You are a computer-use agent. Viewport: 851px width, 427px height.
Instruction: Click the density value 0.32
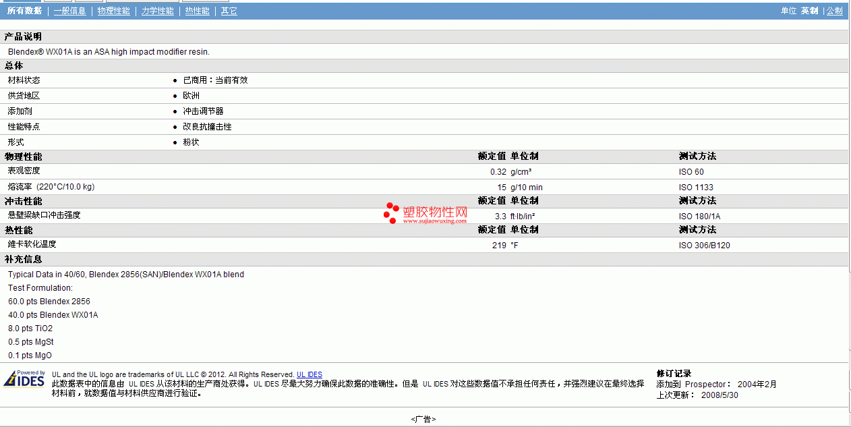coord(498,172)
